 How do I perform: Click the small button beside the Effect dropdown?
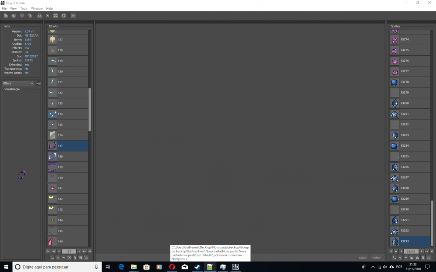pyautogui.click(x=39, y=83)
